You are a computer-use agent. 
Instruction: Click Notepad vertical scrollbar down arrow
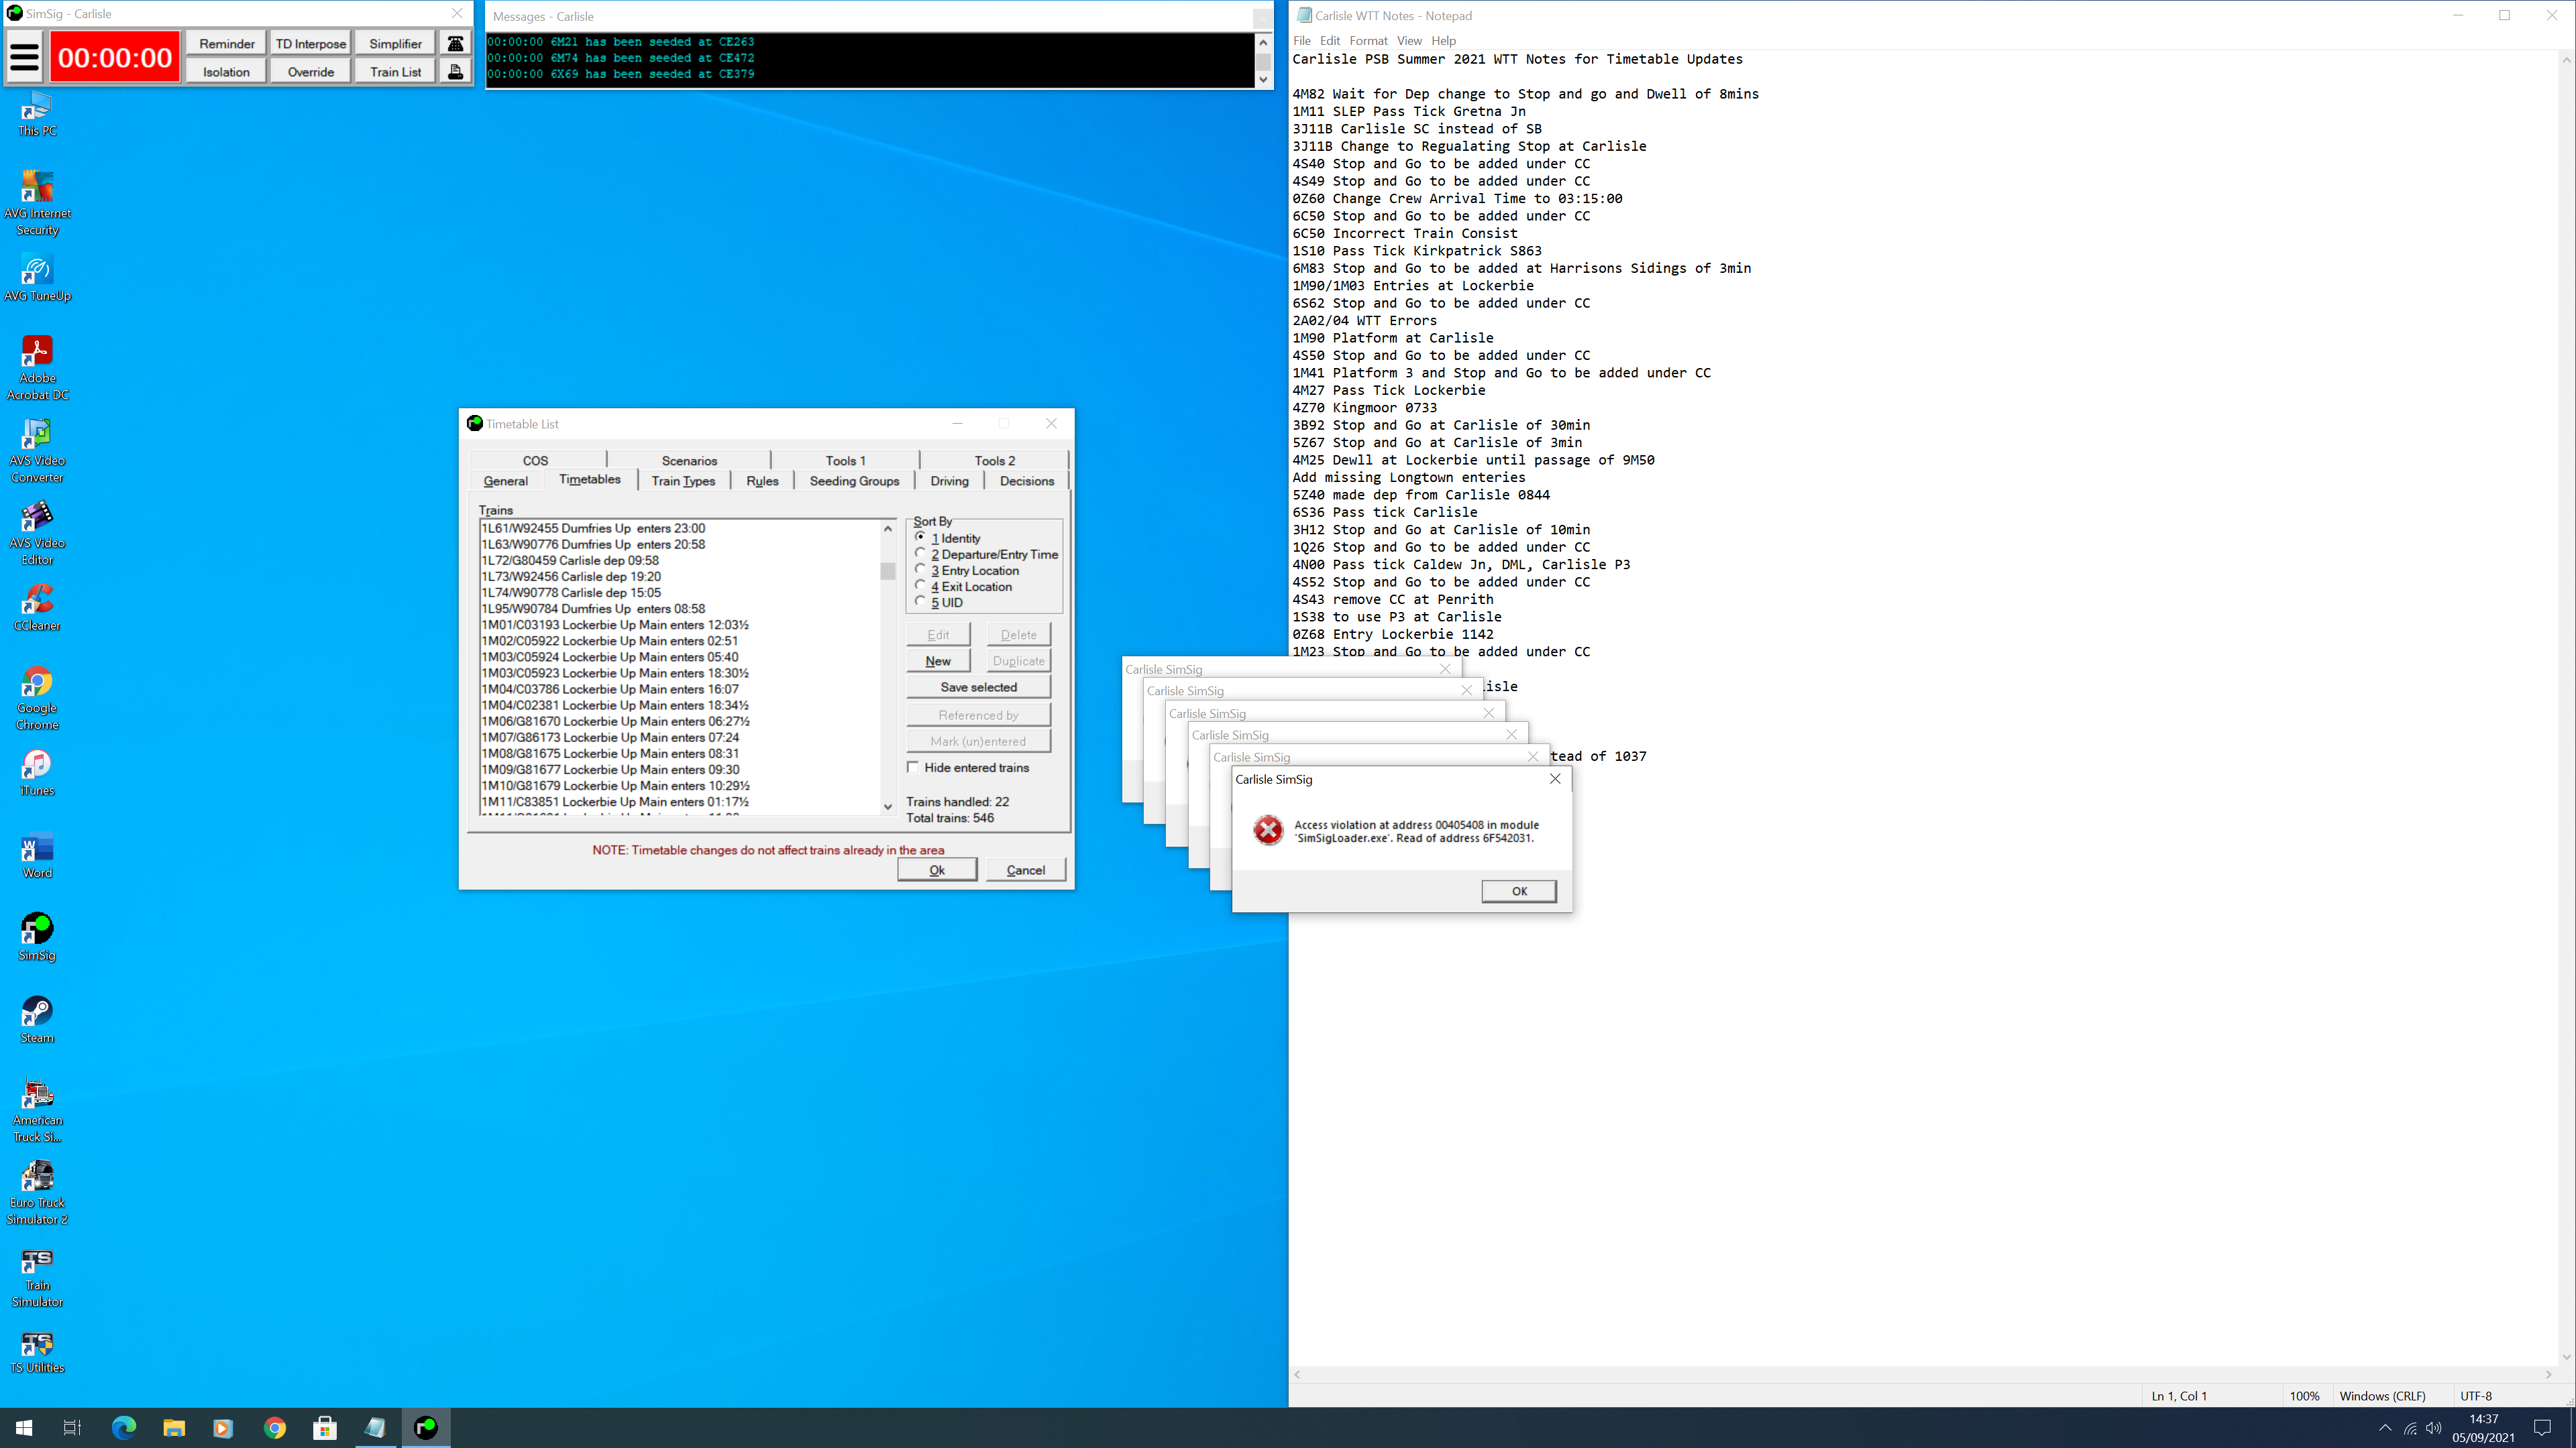coord(2566,1356)
